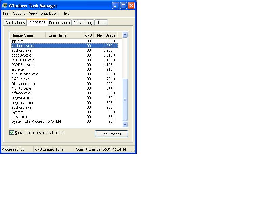The height and width of the screenshot is (223, 257).
Task: Sort by the User Name column header
Action: click(x=64, y=35)
